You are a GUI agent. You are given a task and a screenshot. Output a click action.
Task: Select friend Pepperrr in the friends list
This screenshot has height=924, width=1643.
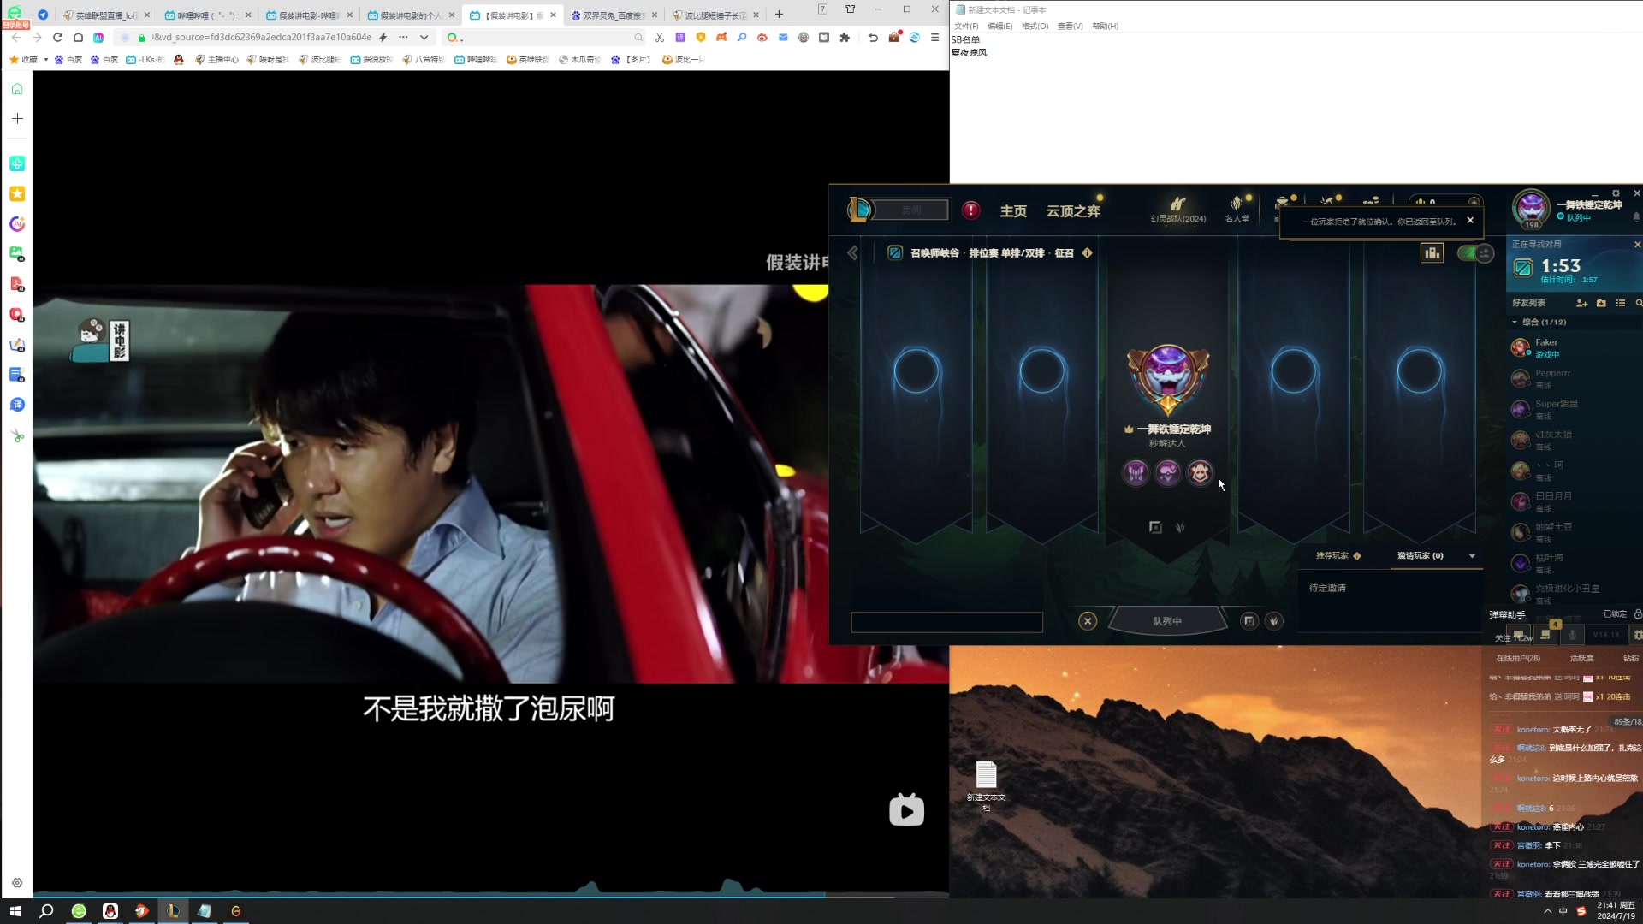click(x=1575, y=378)
